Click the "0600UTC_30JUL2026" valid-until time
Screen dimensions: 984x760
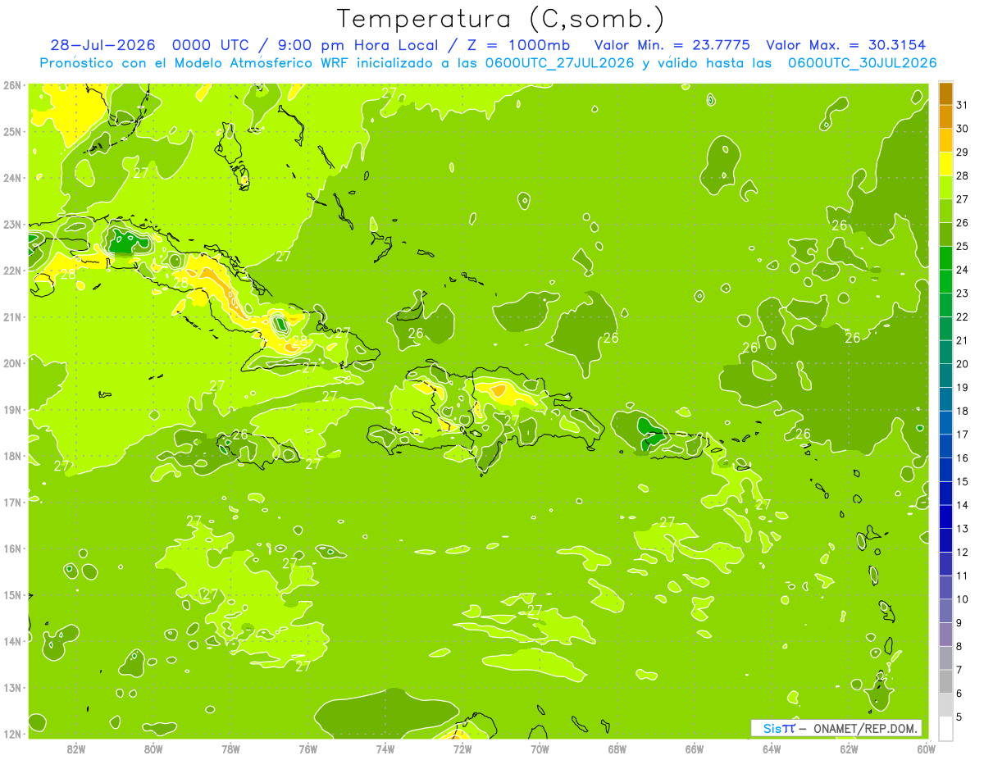pyautogui.click(x=862, y=62)
